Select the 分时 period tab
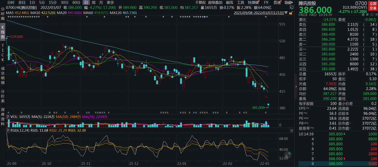Viewport: 378px width, 167px height. coord(11,2)
